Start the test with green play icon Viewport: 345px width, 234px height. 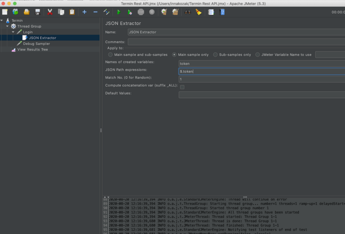119,12
